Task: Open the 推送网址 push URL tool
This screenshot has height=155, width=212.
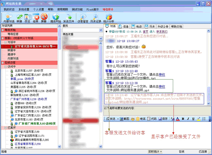Action: (x=56, y=18)
